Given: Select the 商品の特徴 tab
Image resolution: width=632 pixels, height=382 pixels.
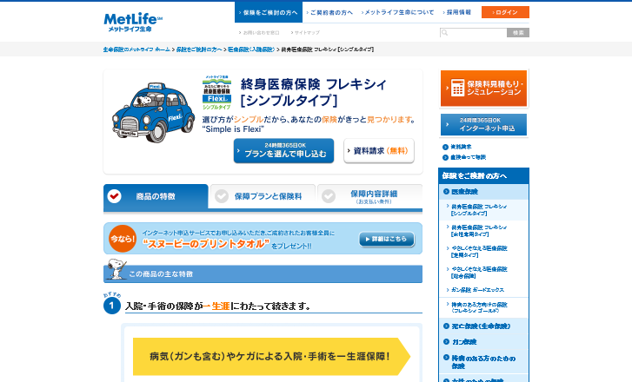Looking at the screenshot, I should (x=156, y=196).
